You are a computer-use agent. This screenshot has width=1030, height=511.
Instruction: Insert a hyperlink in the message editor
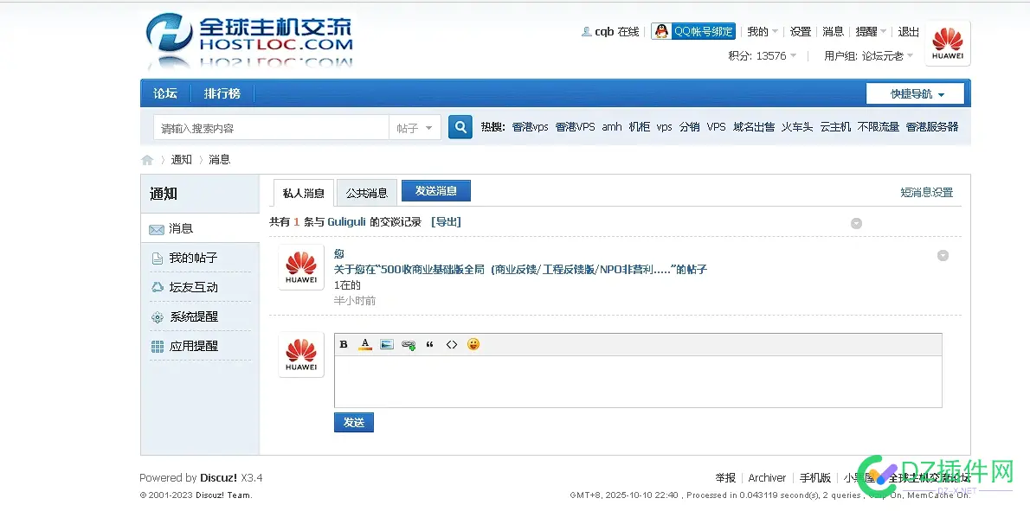(x=408, y=344)
